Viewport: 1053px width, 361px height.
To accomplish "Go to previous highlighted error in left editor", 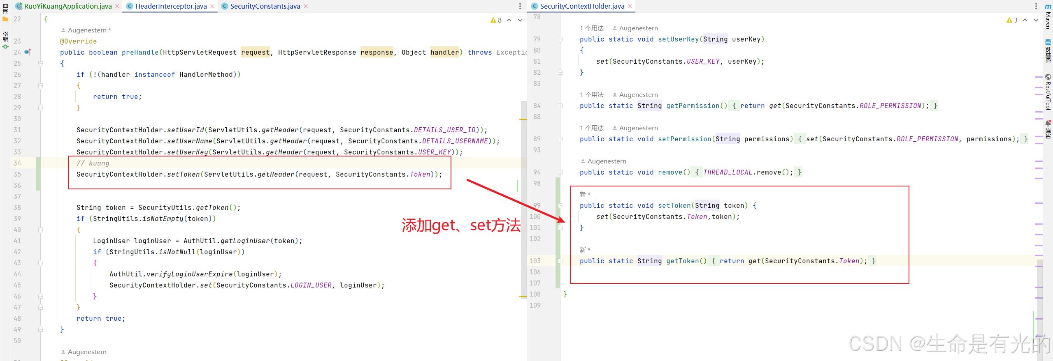I will 509,20.
